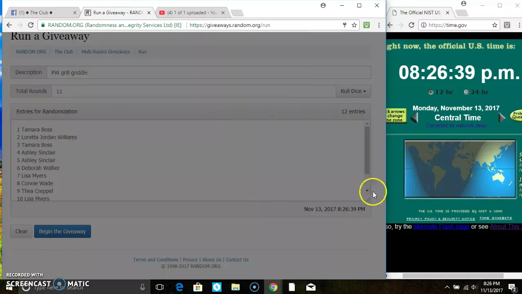Image resolution: width=522 pixels, height=294 pixels.
Task: Open RANDOM.ORG breadcrumb link
Action: point(31,52)
